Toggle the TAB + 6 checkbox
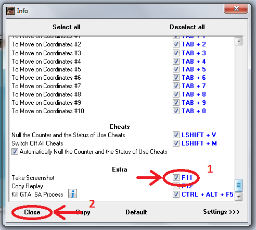Viewport: 256px width, 230px height. pos(176,78)
